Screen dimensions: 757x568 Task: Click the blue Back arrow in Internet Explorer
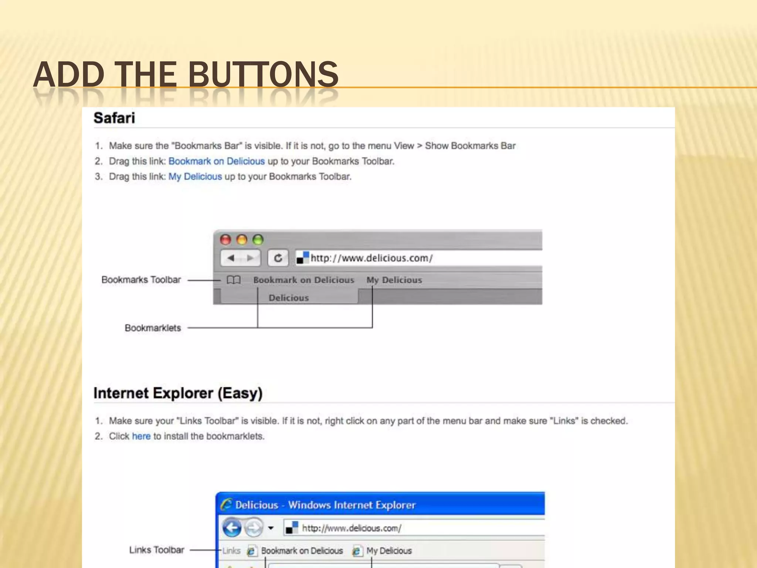pyautogui.click(x=232, y=528)
